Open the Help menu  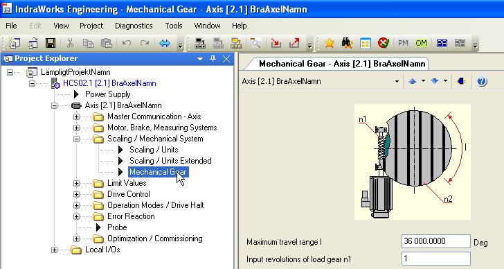tap(239, 26)
